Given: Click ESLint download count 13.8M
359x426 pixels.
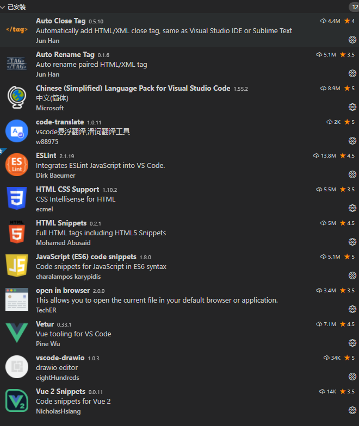Looking at the screenshot, I should click(324, 155).
